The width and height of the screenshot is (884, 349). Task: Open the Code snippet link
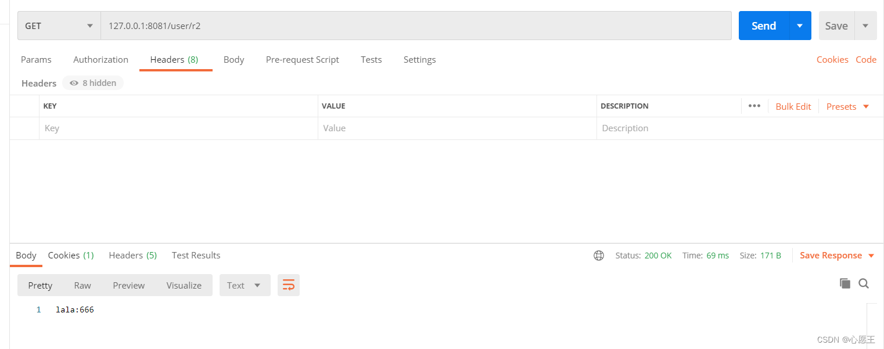[x=866, y=59]
